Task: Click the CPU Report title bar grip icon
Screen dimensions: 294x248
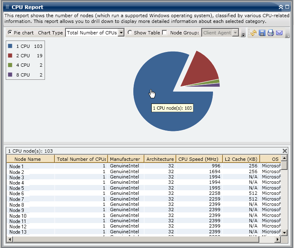Action: [x=7, y=7]
